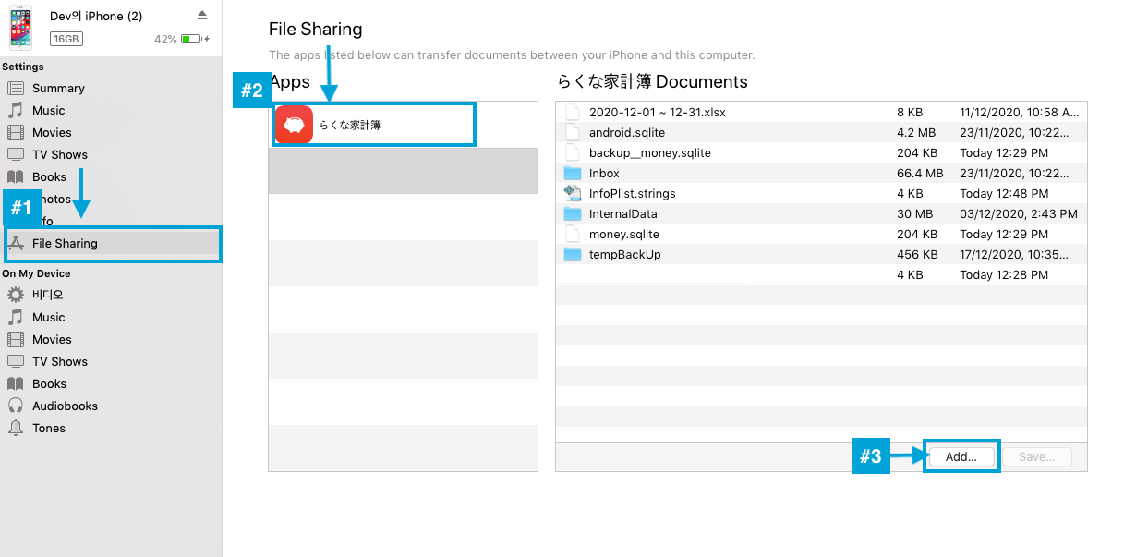Click the Save... button
The image size is (1124, 557).
(x=1036, y=456)
